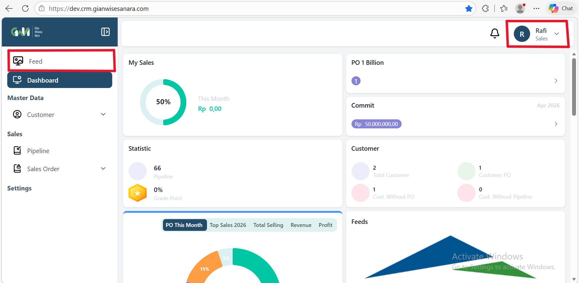Show the Revenue chart tab
The width and height of the screenshot is (579, 283).
pos(301,225)
